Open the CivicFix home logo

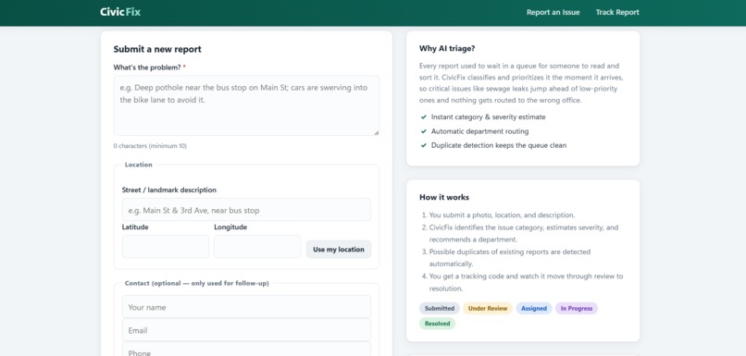[x=120, y=12]
